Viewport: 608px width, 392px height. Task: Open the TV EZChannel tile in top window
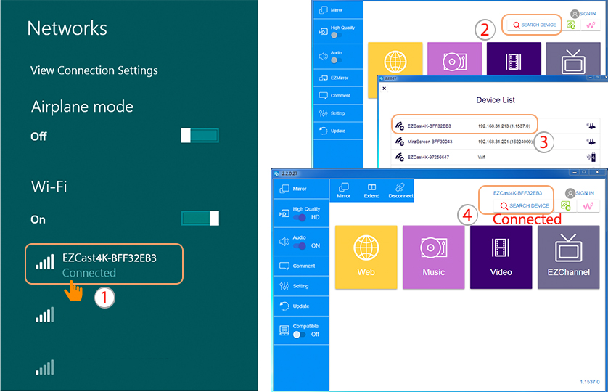point(573,58)
